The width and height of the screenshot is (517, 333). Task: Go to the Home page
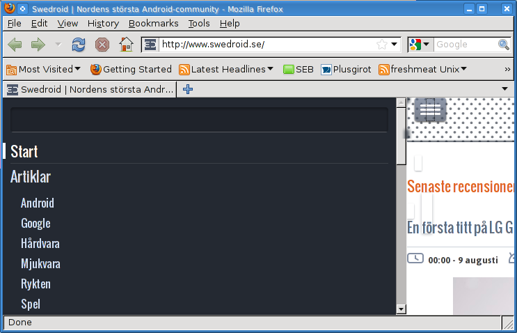coord(126,45)
